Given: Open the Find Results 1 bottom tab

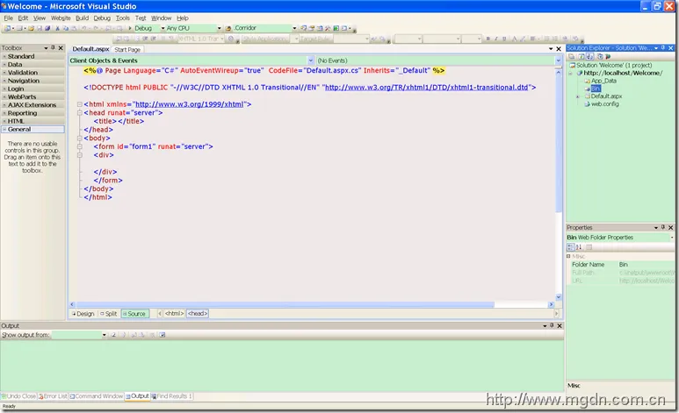Looking at the screenshot, I should [x=171, y=396].
